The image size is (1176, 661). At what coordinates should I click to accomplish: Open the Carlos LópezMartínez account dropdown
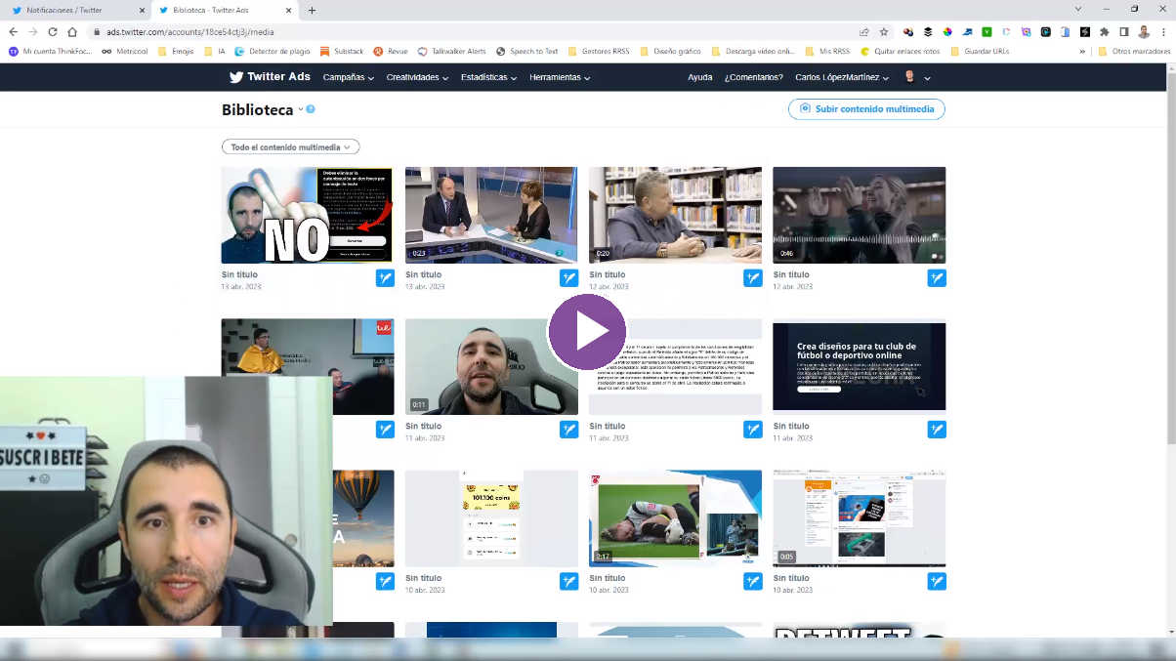tap(842, 77)
